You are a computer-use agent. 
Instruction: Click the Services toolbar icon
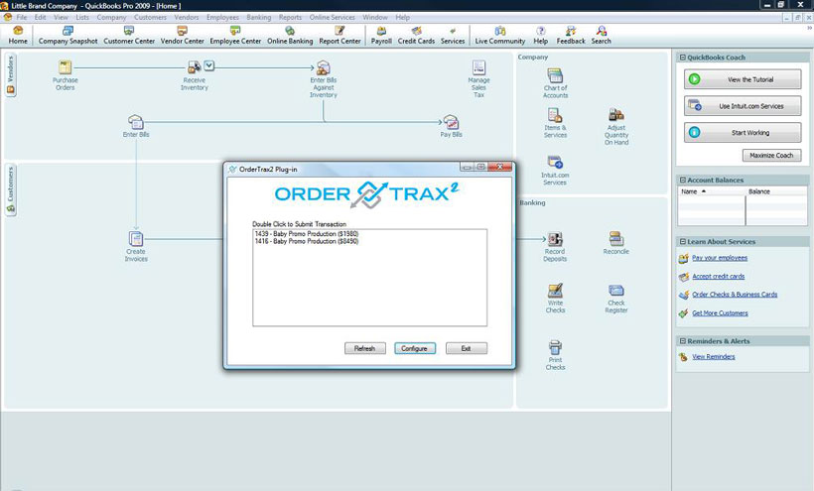click(x=453, y=36)
